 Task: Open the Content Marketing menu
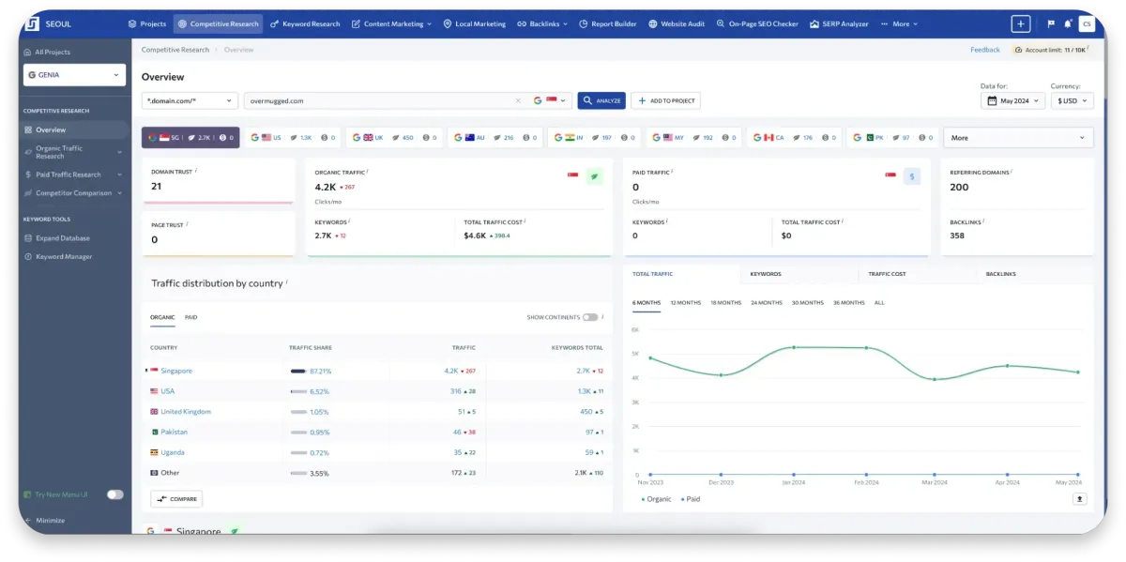tap(392, 24)
